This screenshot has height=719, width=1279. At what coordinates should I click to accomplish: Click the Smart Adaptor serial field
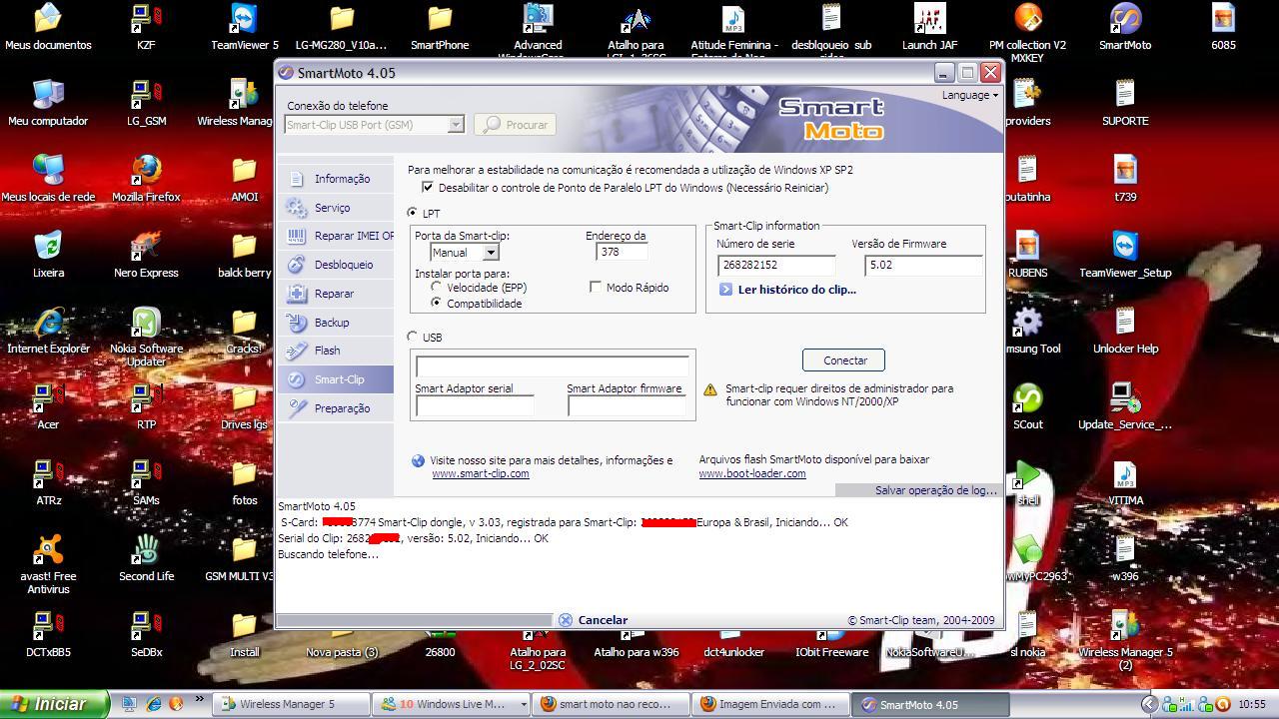click(475, 406)
